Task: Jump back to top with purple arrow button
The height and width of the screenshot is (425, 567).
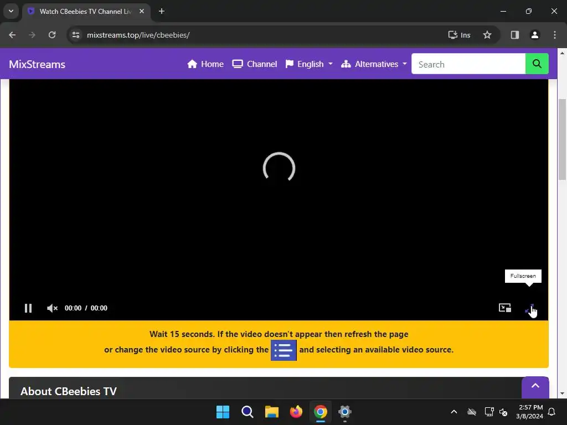Action: (535, 386)
